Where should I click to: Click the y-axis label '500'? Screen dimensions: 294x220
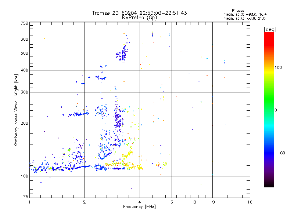click(24, 53)
